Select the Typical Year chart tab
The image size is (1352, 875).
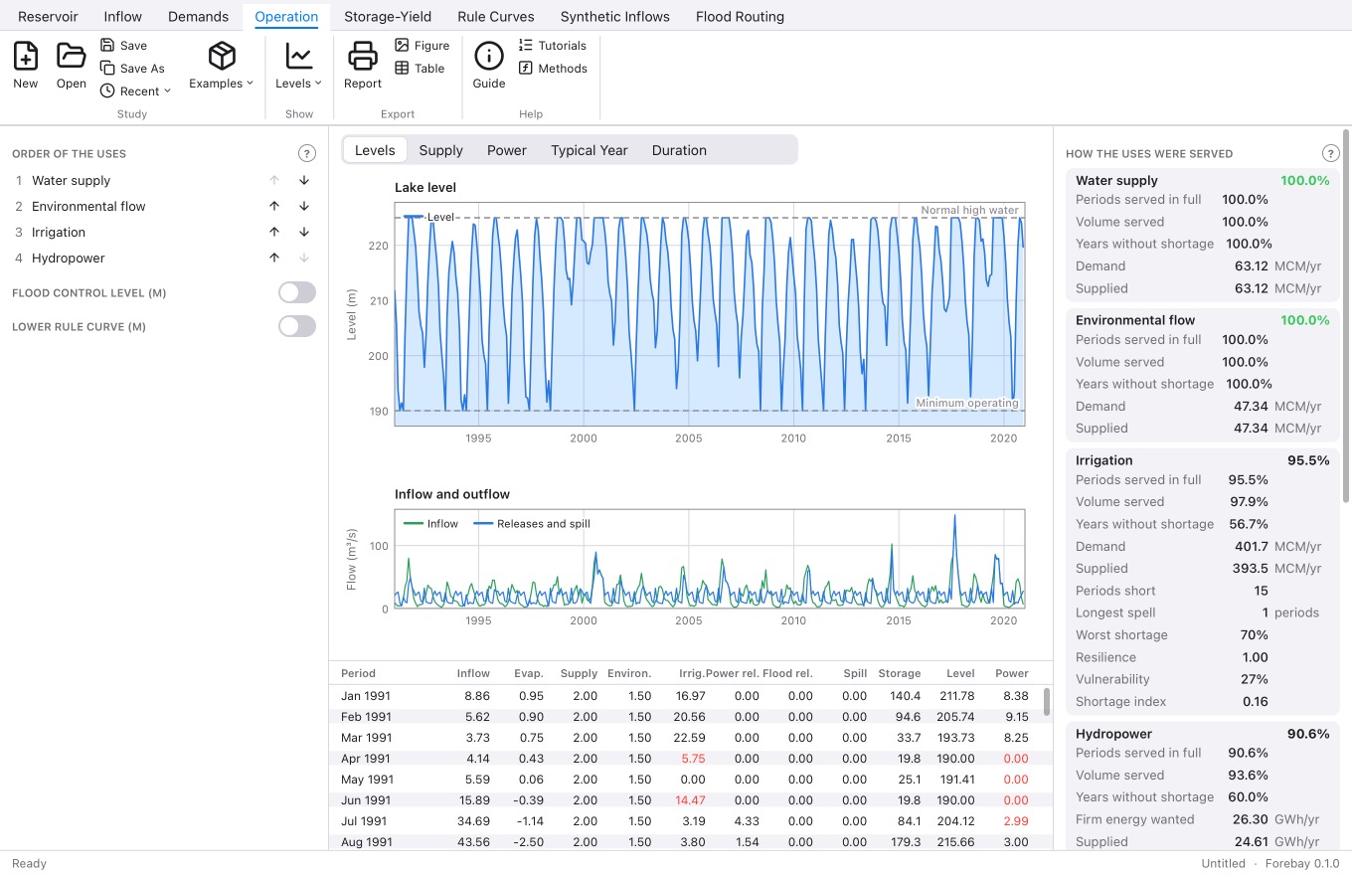click(x=590, y=150)
